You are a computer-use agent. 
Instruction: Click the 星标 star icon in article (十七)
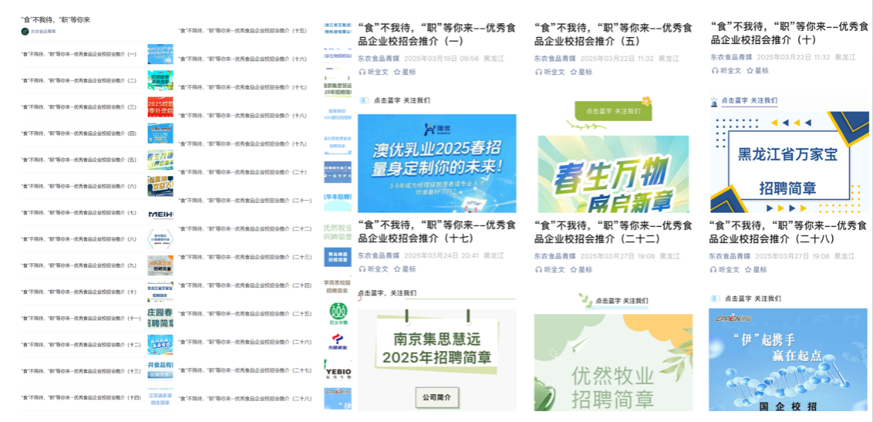pyautogui.click(x=397, y=269)
